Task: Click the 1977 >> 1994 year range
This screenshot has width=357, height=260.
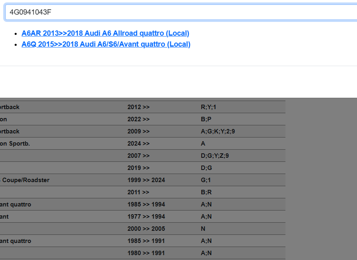Action: coord(146,217)
